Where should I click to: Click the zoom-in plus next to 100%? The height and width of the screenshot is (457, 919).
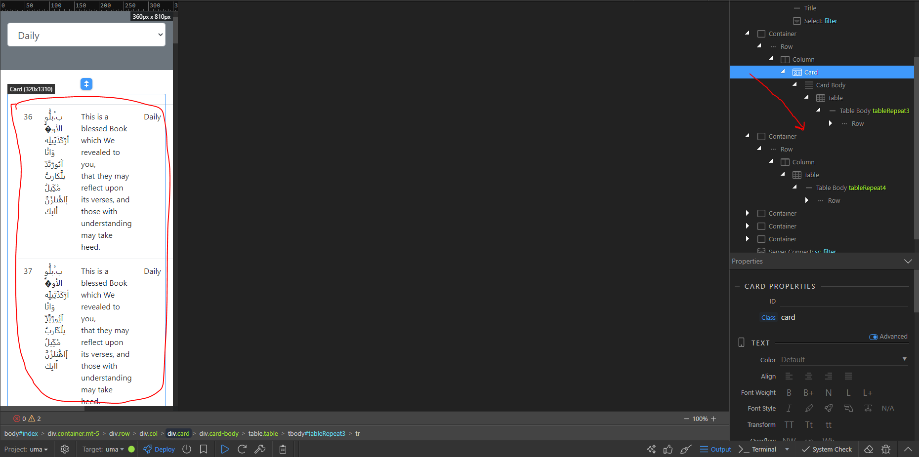pos(713,419)
